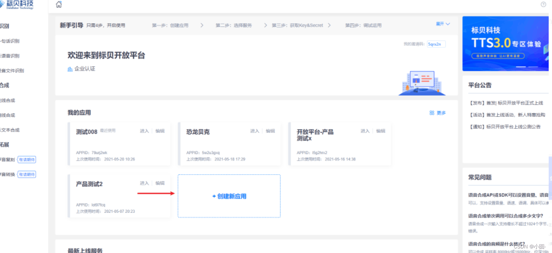This screenshot has height=253, width=552.
Task: Click the chevron after 第一步:创建应用
Action: [x=202, y=25]
